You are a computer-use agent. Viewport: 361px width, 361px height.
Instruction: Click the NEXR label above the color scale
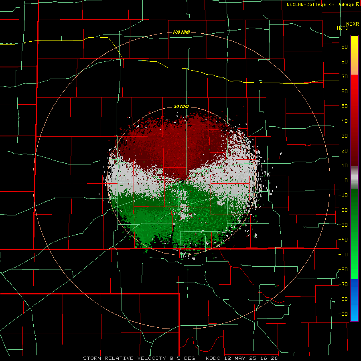(353, 24)
